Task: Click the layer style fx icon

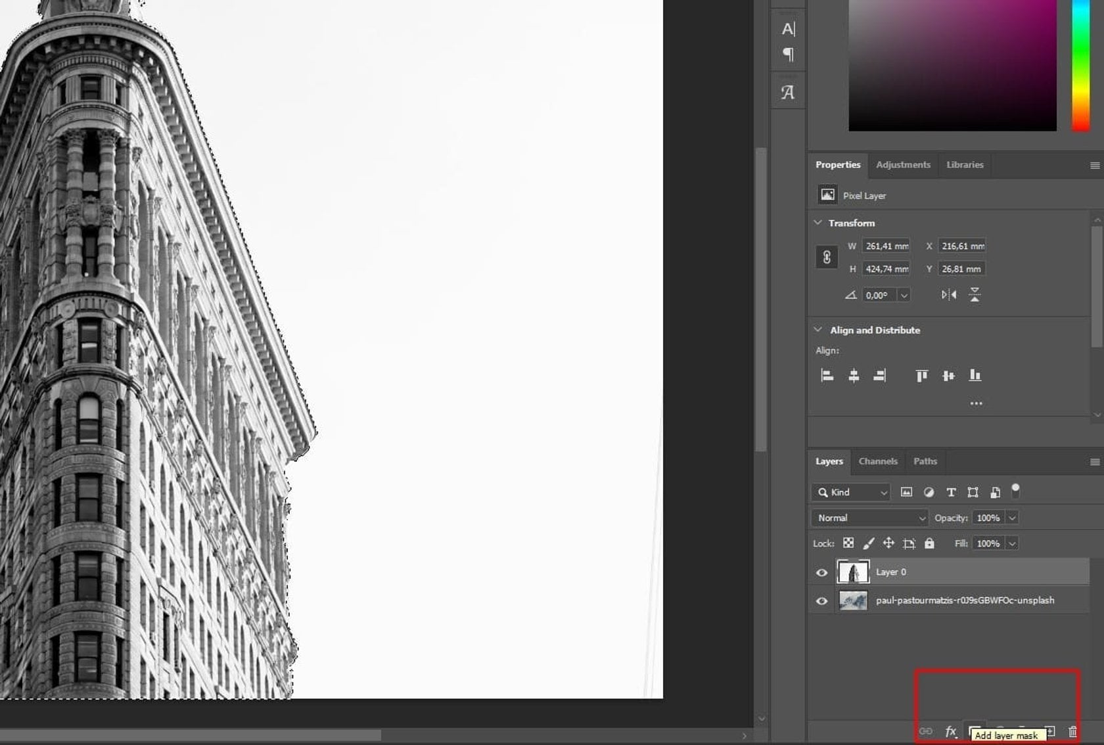Action: pyautogui.click(x=950, y=731)
